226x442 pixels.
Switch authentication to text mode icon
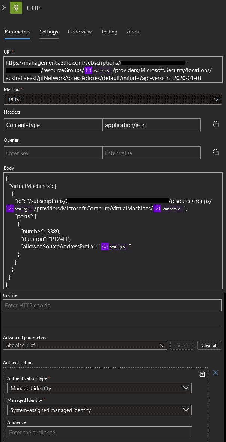[x=202, y=374]
